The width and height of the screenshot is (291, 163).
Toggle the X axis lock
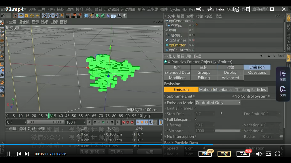45,15
